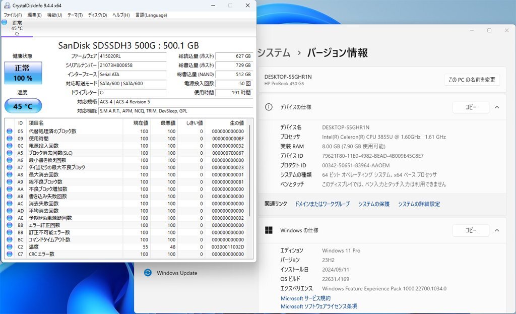Click the Windows Update shield icon
Image resolution: width=516 pixels, height=314 pixels.
click(x=147, y=273)
